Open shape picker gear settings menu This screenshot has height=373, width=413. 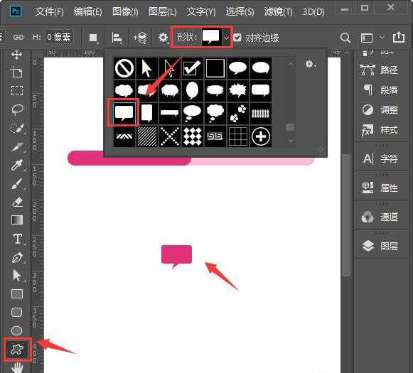(310, 64)
